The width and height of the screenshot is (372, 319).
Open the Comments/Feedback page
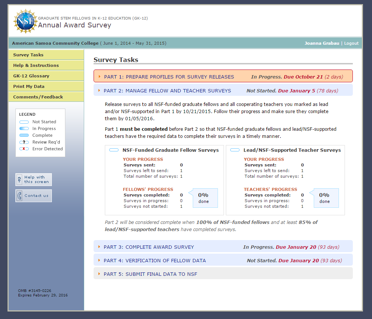tap(38, 97)
